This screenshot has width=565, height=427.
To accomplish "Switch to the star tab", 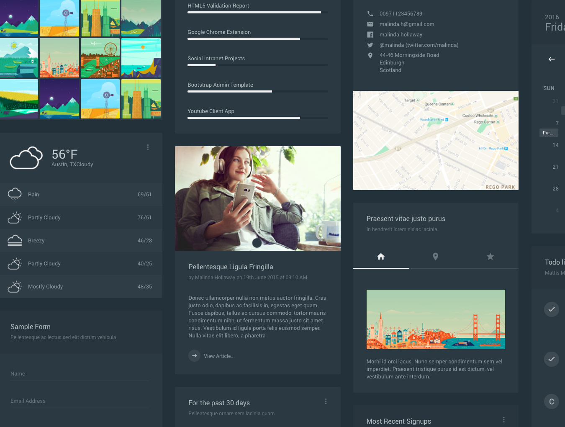I will click(x=490, y=257).
